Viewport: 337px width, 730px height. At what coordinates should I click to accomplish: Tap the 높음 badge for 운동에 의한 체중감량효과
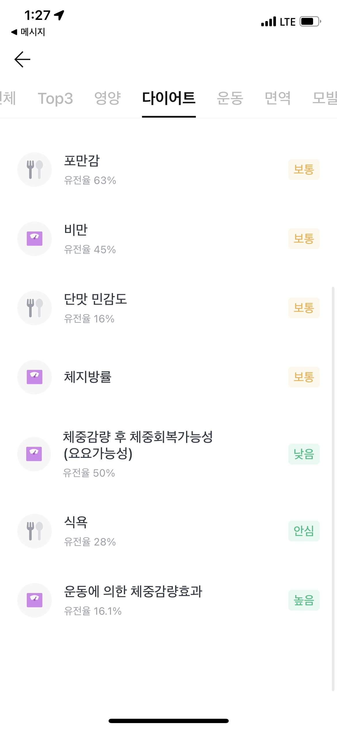pos(304,600)
